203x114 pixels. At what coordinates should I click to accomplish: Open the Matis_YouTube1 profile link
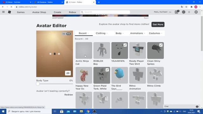(161, 12)
